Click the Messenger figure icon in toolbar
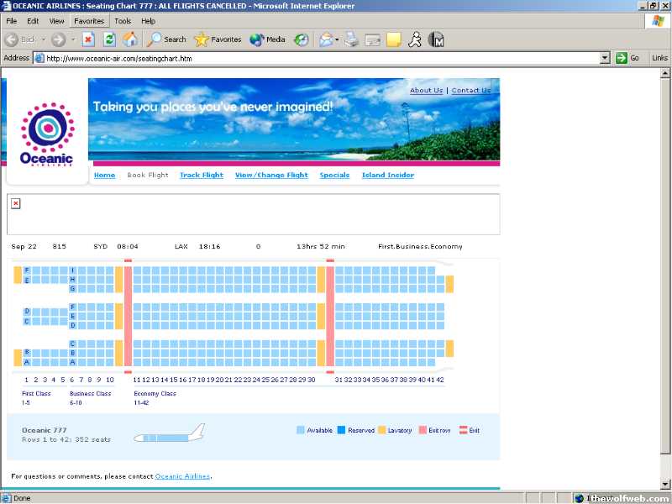The width and height of the screenshot is (672, 504). pos(414,39)
